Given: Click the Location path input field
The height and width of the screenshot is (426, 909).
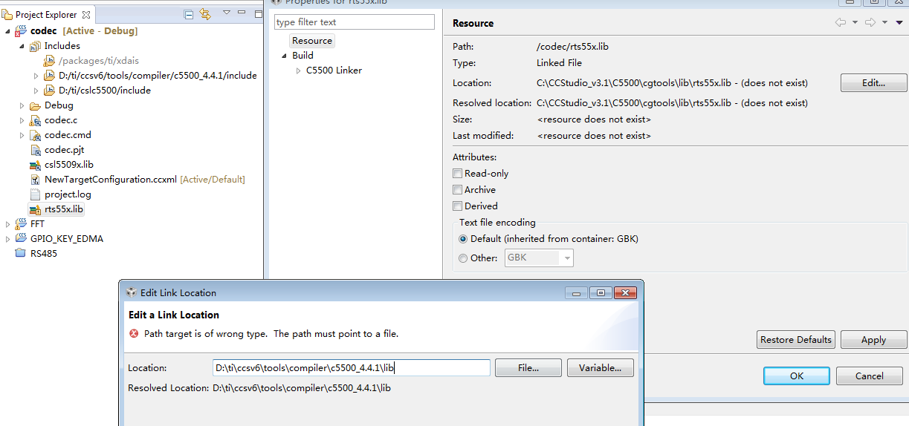Looking at the screenshot, I should point(352,368).
